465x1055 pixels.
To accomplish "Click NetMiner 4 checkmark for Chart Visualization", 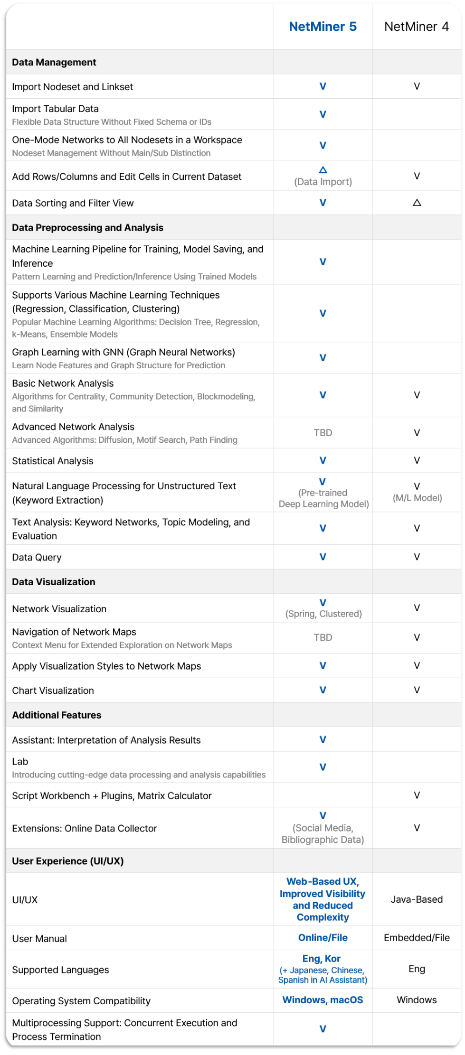I will [x=417, y=690].
